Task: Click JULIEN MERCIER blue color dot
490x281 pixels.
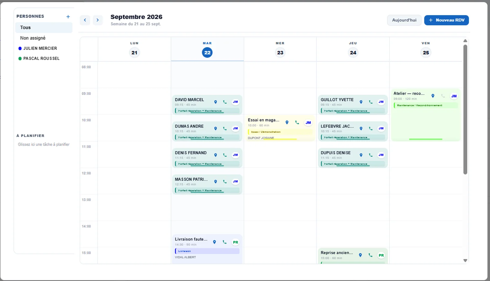Action: [x=20, y=48]
